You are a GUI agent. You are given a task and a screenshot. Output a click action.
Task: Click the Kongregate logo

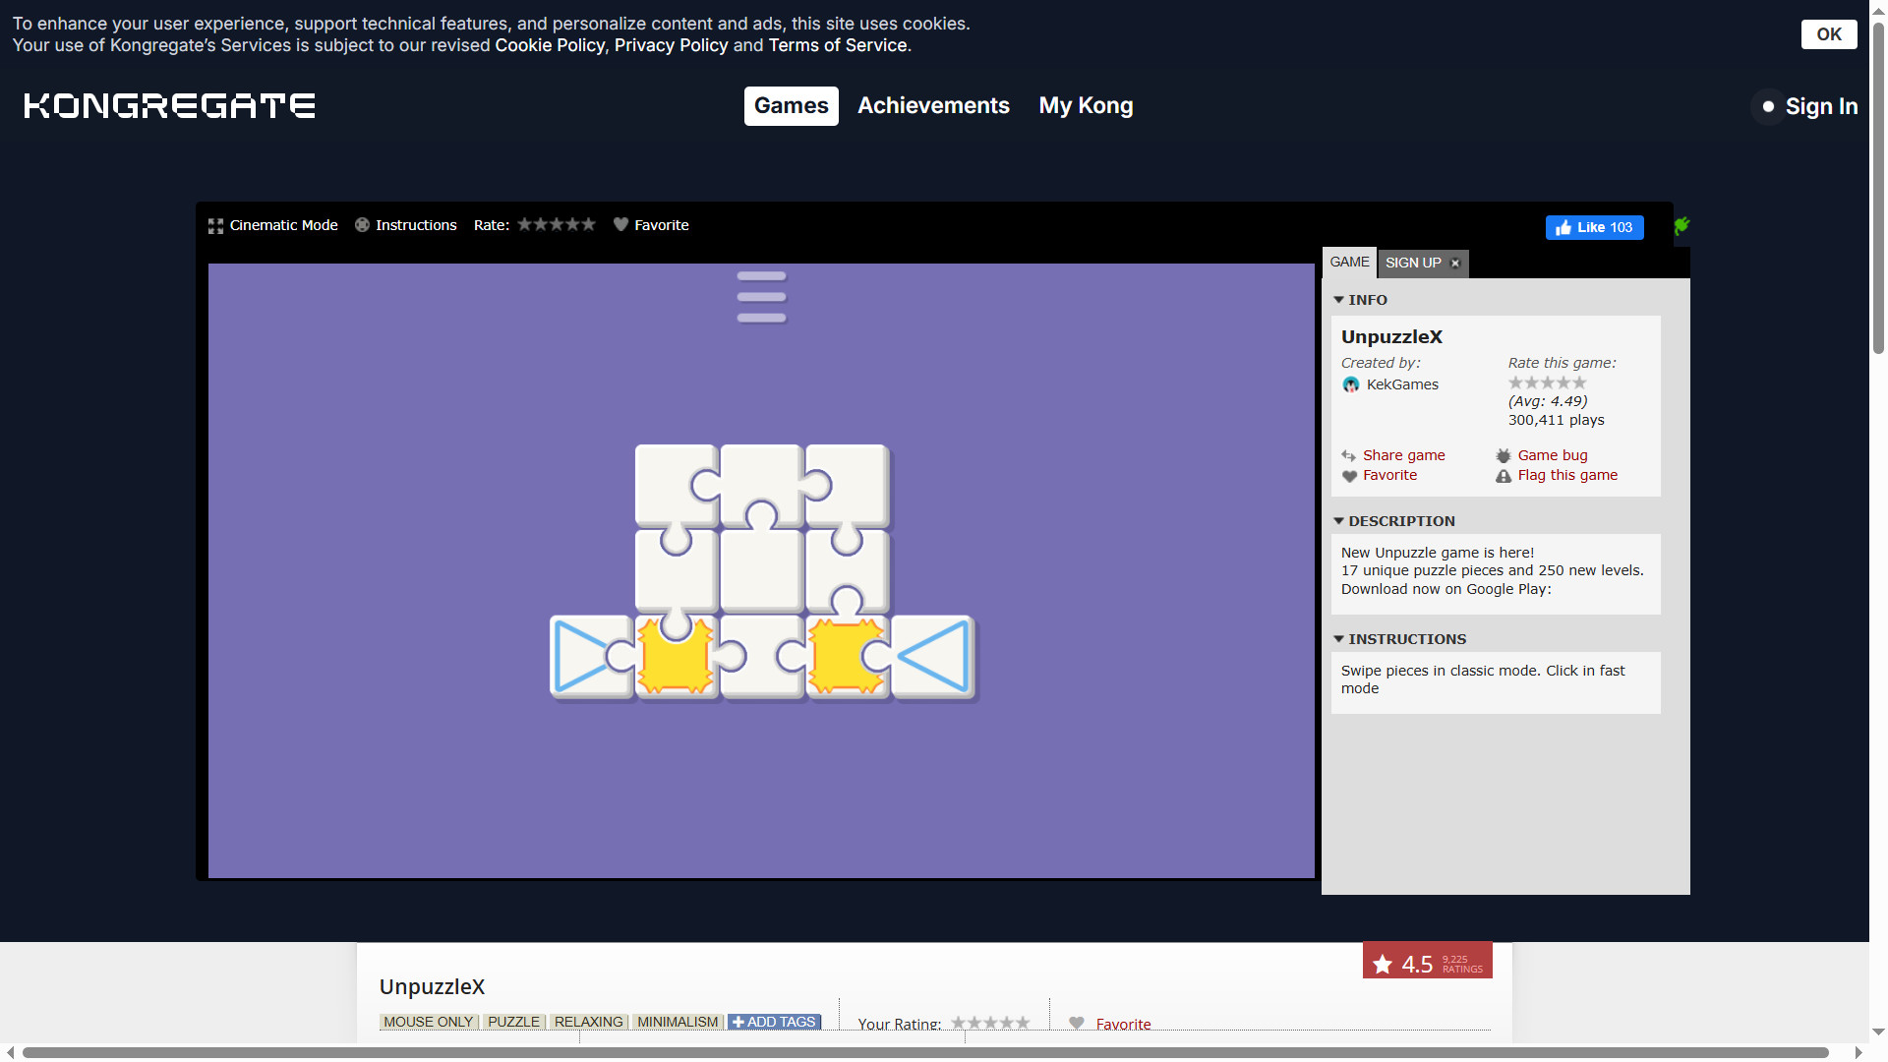point(169,106)
